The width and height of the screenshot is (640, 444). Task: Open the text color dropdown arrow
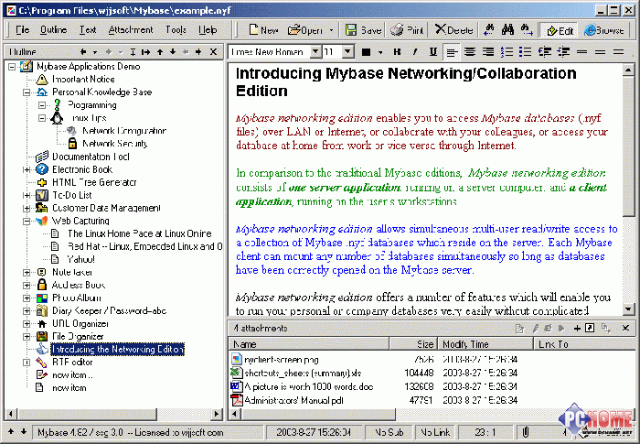(x=380, y=52)
